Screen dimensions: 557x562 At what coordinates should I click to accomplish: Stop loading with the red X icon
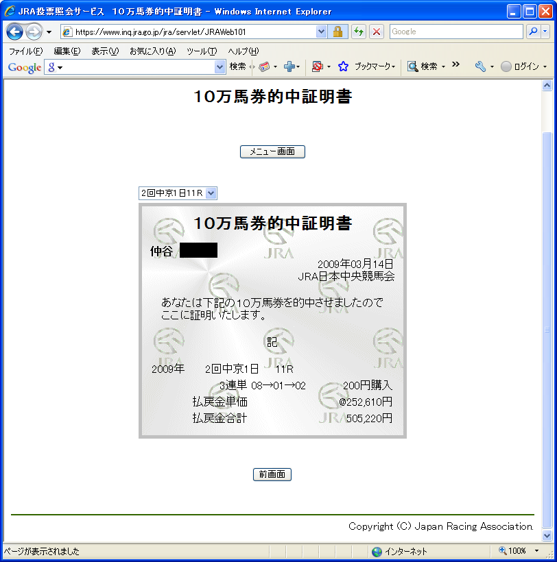click(376, 32)
